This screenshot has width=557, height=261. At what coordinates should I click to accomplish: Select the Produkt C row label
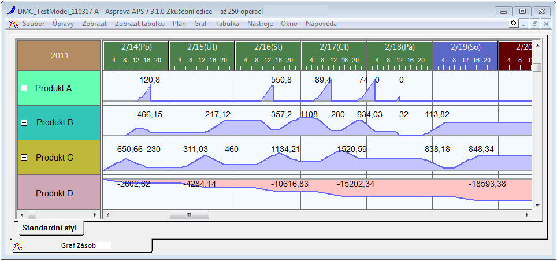point(55,157)
